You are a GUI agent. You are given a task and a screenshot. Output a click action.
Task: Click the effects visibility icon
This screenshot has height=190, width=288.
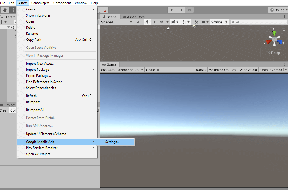pyautogui.click(x=162, y=22)
